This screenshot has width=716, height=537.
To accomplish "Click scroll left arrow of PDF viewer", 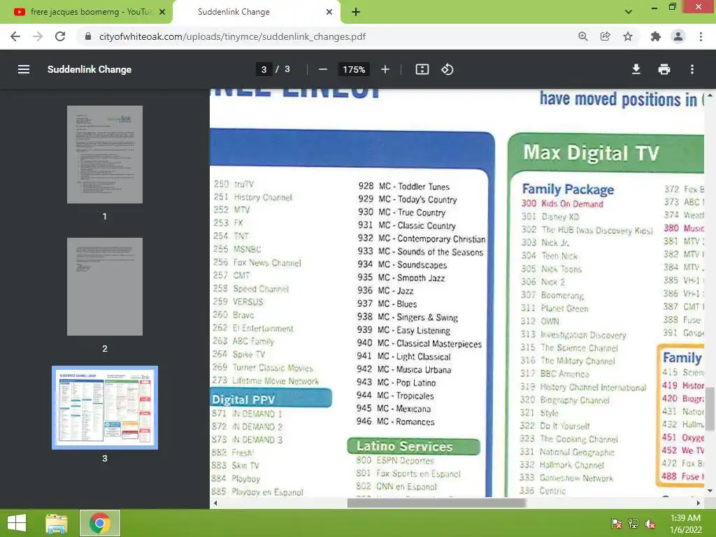I will pos(215,503).
